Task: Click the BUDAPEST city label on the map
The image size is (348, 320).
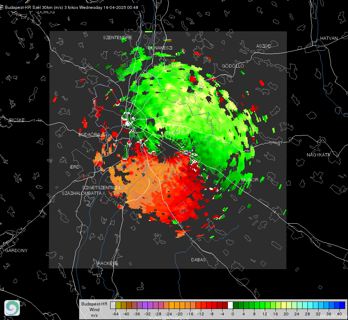Action: [178, 133]
